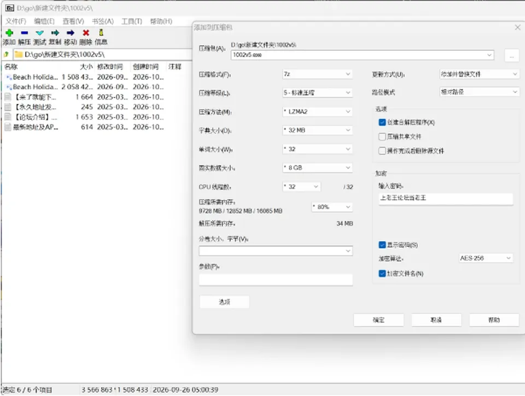Click the up-folder arrow icon beside address bar

pos(6,54)
